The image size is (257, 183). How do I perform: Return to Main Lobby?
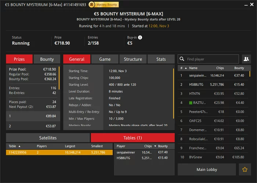pos(207,169)
